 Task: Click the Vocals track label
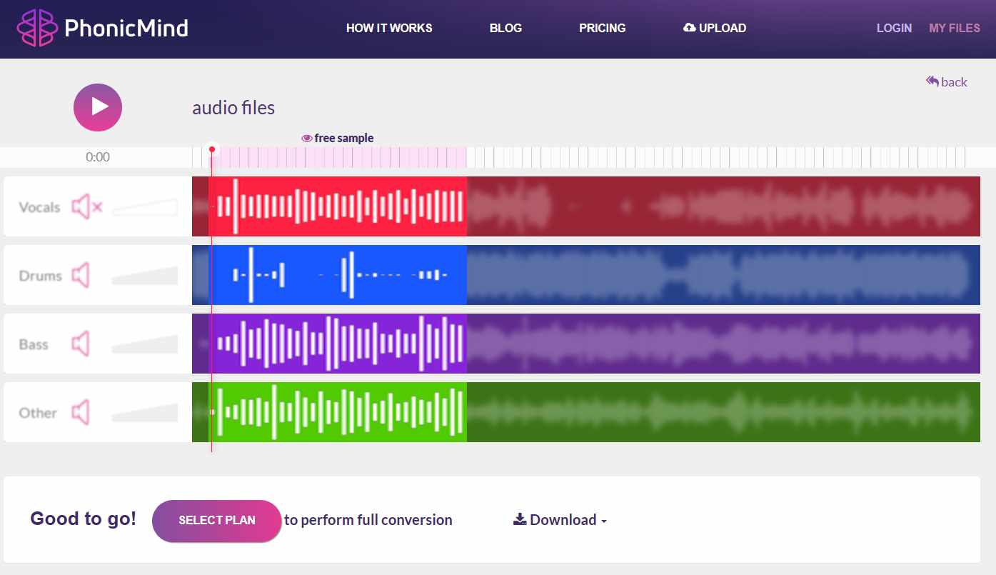coord(39,208)
